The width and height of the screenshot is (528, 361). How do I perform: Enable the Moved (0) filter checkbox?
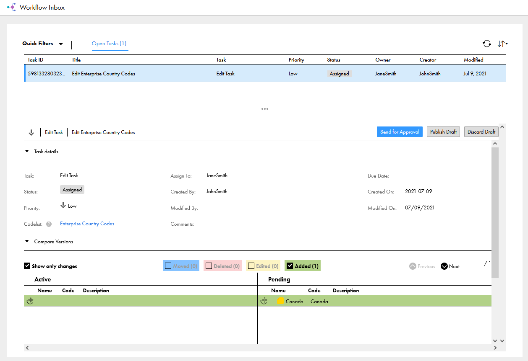(x=168, y=266)
